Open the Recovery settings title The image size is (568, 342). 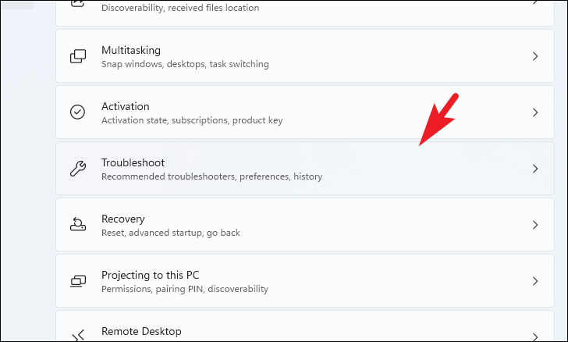pos(122,219)
